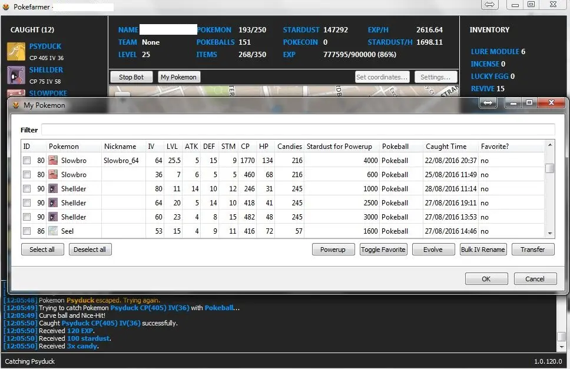
Task: Click Bulk IV Rename button
Action: click(483, 250)
